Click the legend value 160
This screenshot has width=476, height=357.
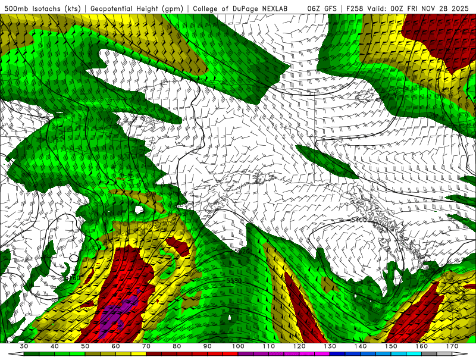tap(422, 346)
